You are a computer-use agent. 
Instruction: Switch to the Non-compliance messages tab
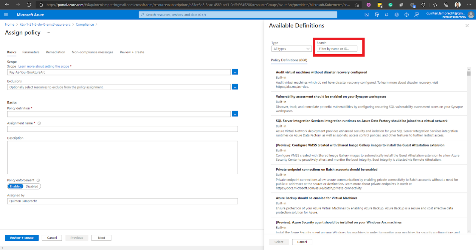point(92,52)
